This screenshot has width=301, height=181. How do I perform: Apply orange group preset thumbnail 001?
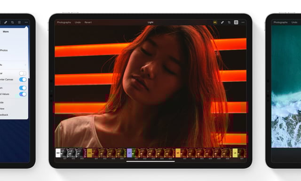(x=185, y=153)
